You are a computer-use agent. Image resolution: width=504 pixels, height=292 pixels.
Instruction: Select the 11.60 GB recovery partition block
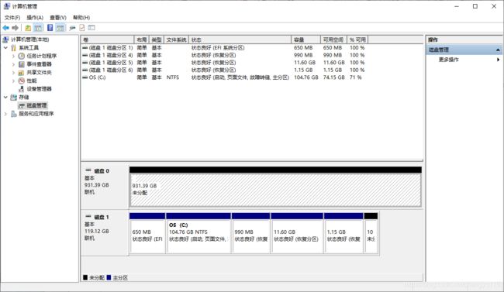(297, 236)
